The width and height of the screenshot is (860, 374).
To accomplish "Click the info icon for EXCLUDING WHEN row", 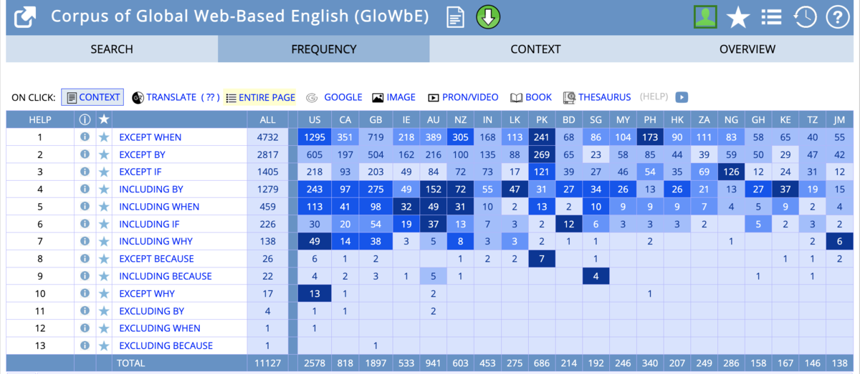I will 85,328.
